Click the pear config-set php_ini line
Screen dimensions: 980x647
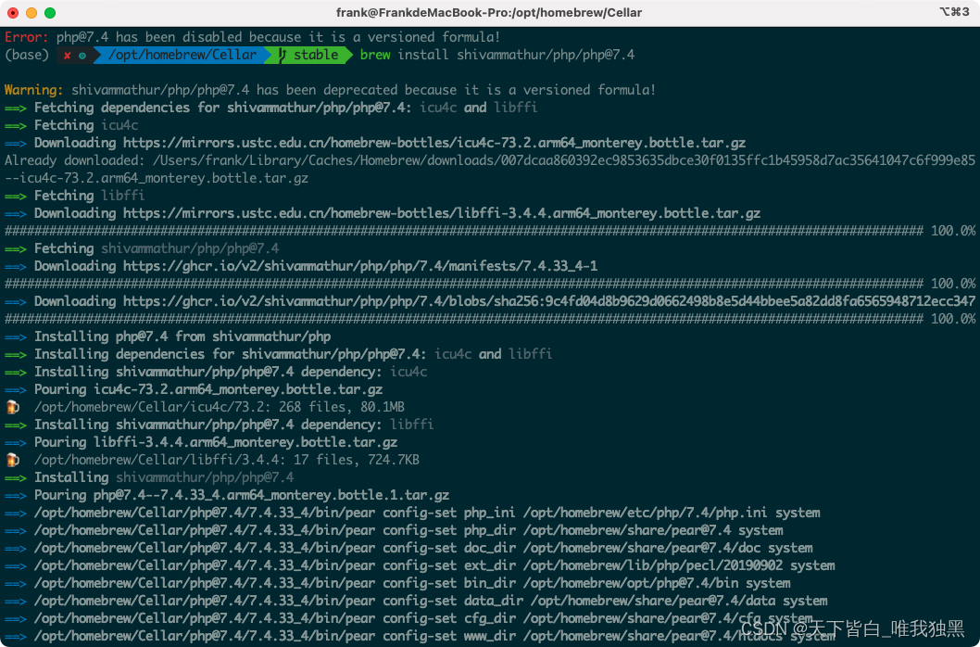[x=412, y=514]
